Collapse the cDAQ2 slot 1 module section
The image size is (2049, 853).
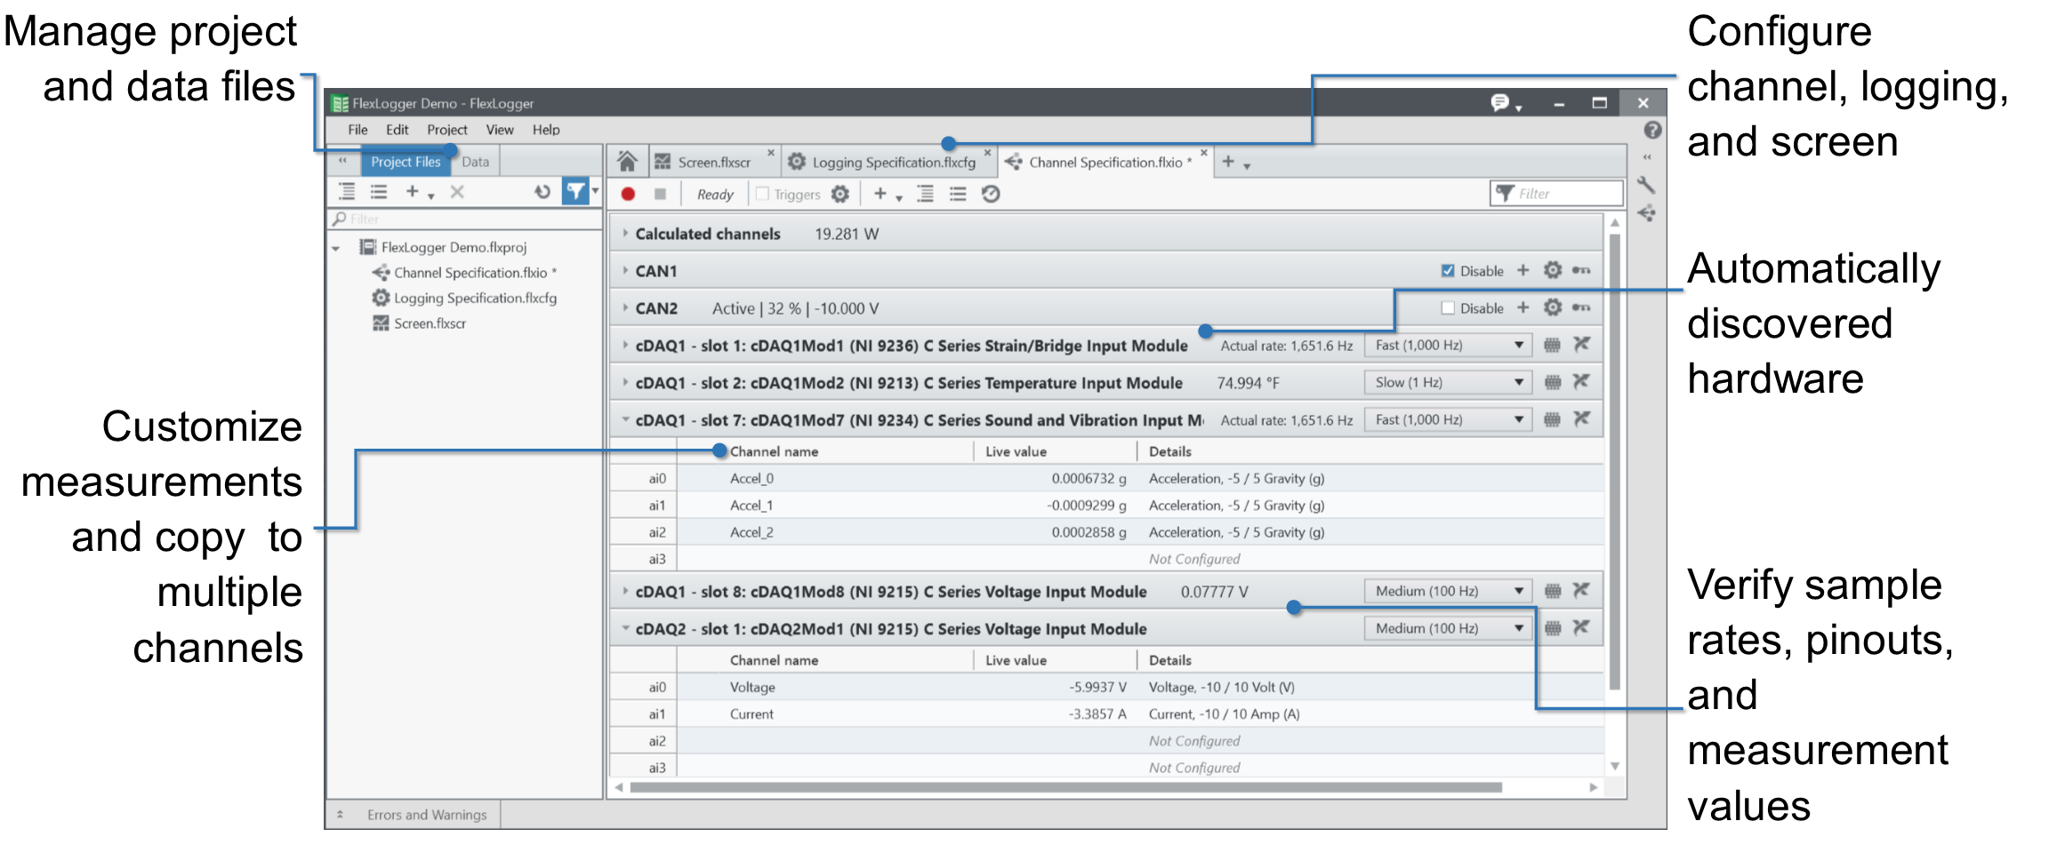pyautogui.click(x=625, y=628)
